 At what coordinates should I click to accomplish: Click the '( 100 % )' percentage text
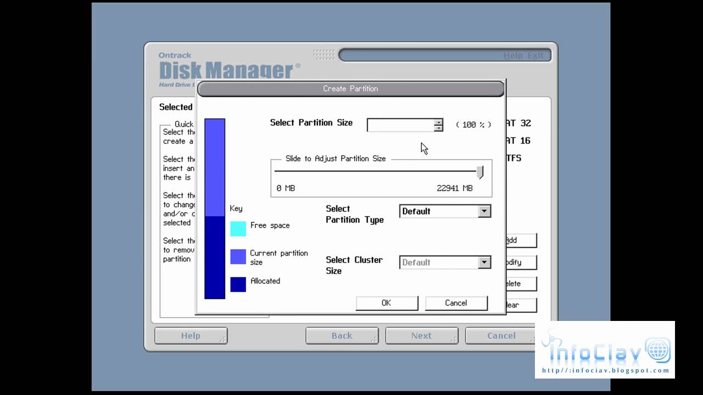click(x=473, y=125)
